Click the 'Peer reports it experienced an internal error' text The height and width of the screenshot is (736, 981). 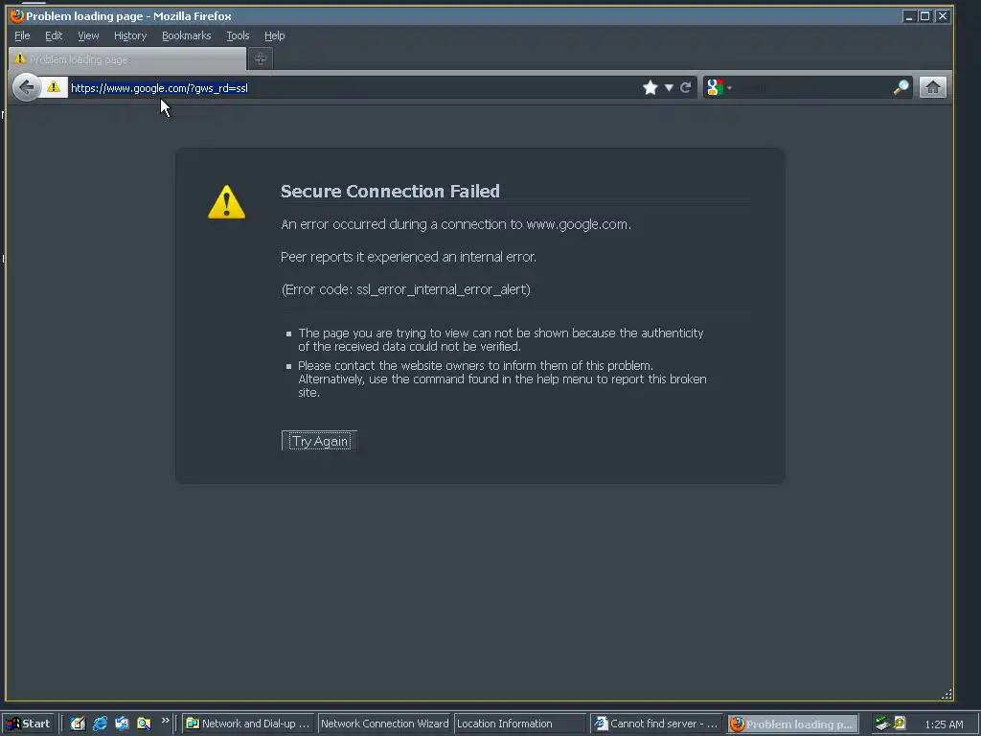[408, 257]
